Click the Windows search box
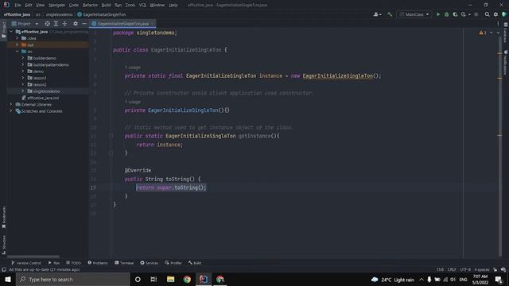The width and height of the screenshot is (509, 286). 72,279
